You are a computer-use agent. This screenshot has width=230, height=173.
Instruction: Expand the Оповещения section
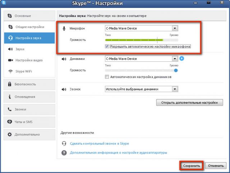tap(29, 97)
